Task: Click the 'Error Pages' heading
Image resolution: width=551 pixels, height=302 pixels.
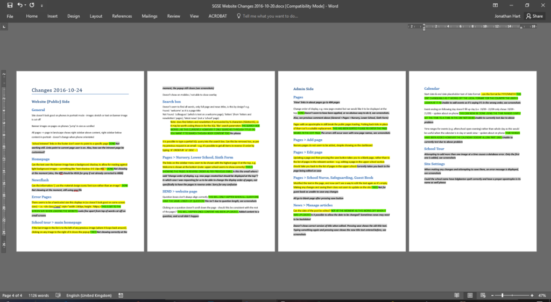Action: click(41, 197)
